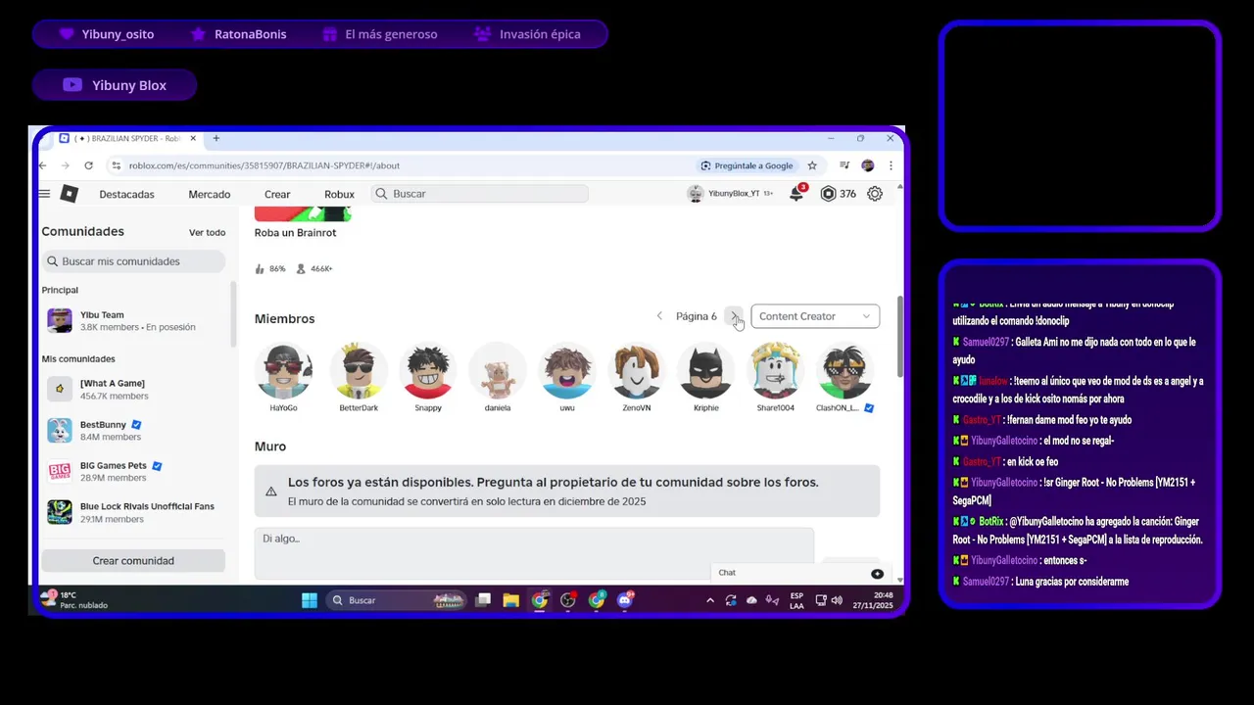Click the Buscar mis comunidades field

coord(133,261)
